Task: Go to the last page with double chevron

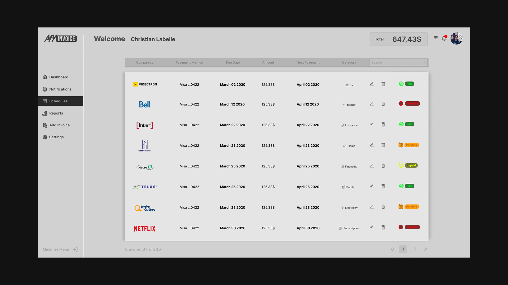Action: click(x=425, y=249)
